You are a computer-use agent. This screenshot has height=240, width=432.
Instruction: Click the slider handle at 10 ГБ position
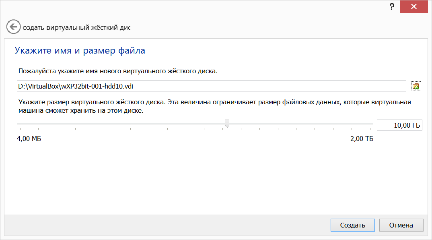[227, 123]
